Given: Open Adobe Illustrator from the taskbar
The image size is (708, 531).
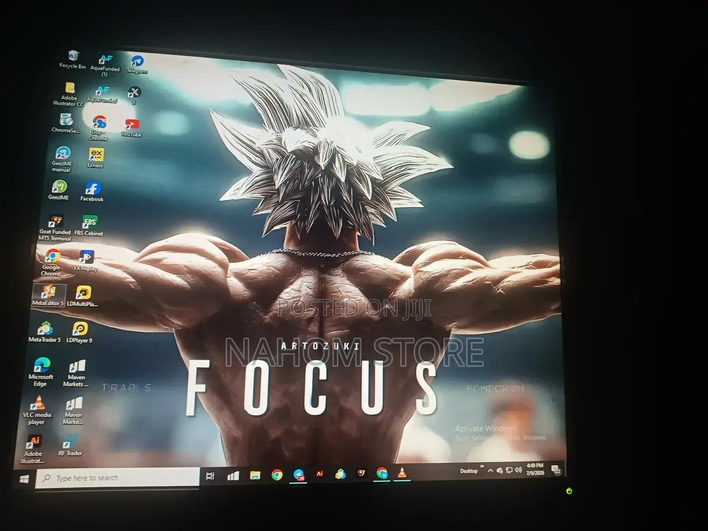Looking at the screenshot, I should pos(319,473).
